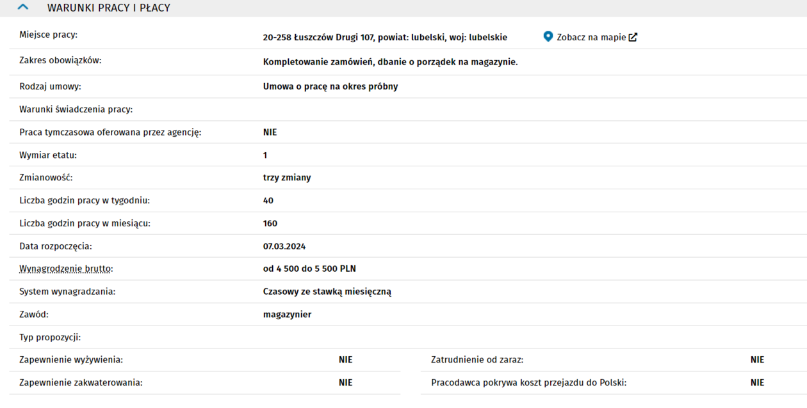The image size is (807, 408).
Task: Click the map pin icon
Action: [548, 36]
